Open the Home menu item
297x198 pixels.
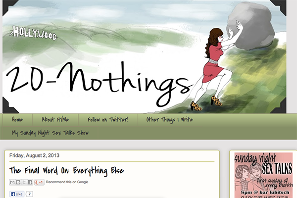[x=17, y=120]
